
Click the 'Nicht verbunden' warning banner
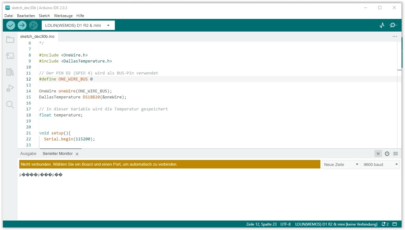click(x=170, y=164)
